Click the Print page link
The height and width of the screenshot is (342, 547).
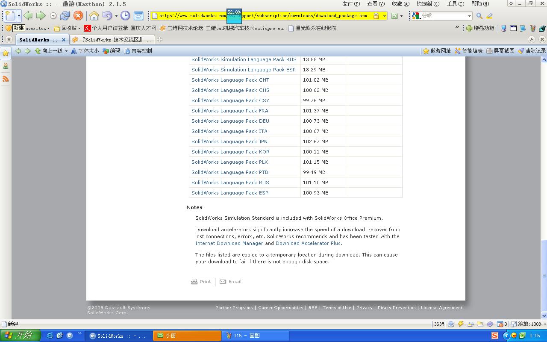point(201,282)
